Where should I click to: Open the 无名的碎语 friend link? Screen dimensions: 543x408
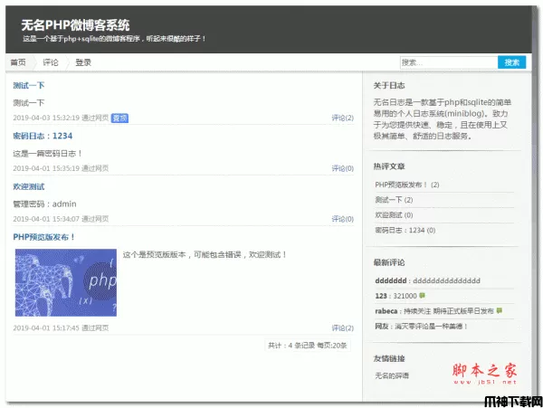(392, 375)
